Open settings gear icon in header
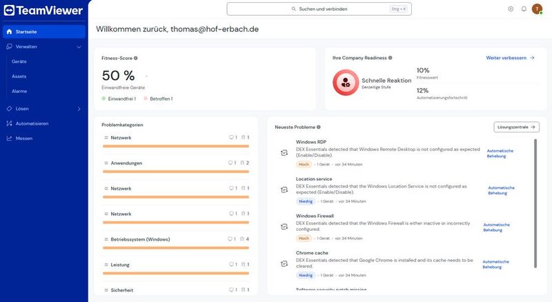552x302 pixels. click(x=511, y=9)
